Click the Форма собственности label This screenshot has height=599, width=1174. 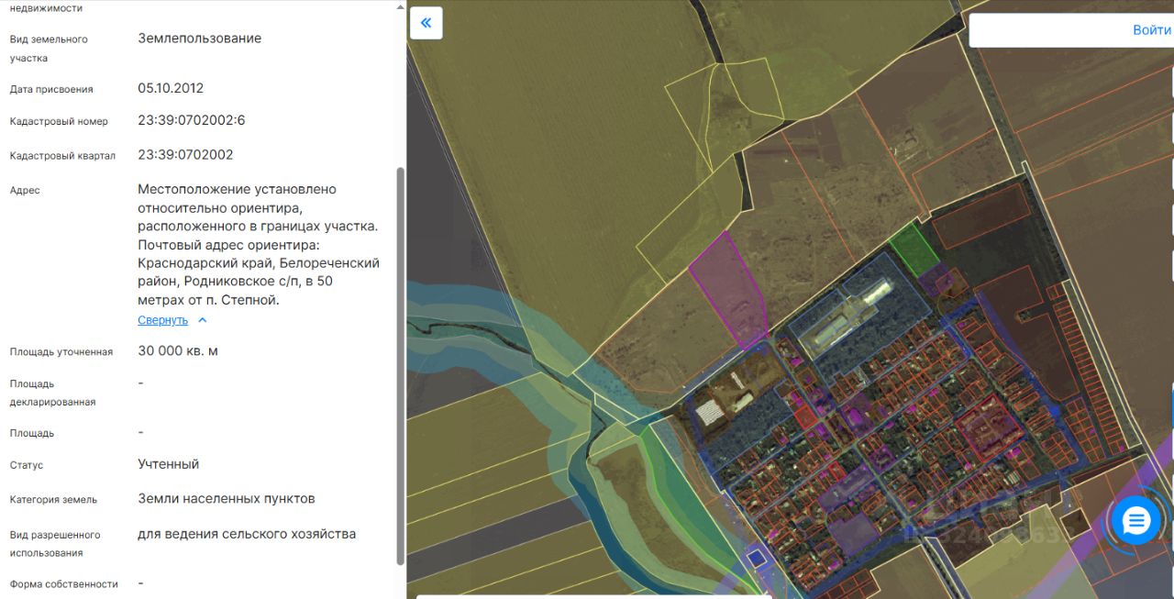pos(64,583)
